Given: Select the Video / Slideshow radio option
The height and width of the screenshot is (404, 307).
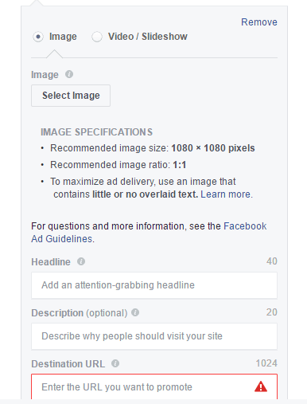Looking at the screenshot, I should coord(97,37).
